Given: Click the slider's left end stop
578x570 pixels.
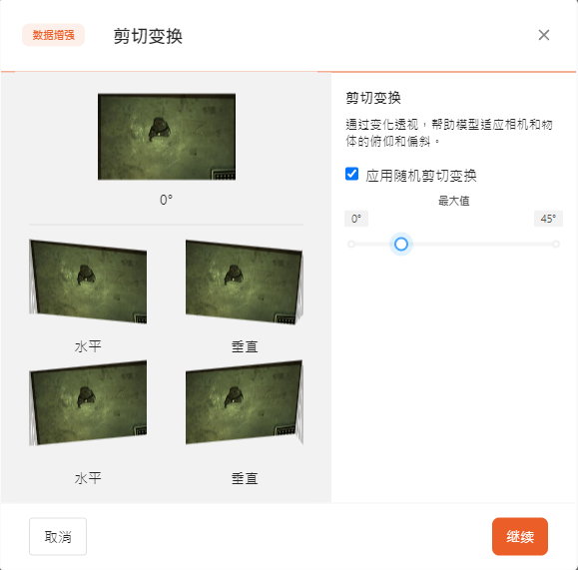Looking at the screenshot, I should point(351,245).
